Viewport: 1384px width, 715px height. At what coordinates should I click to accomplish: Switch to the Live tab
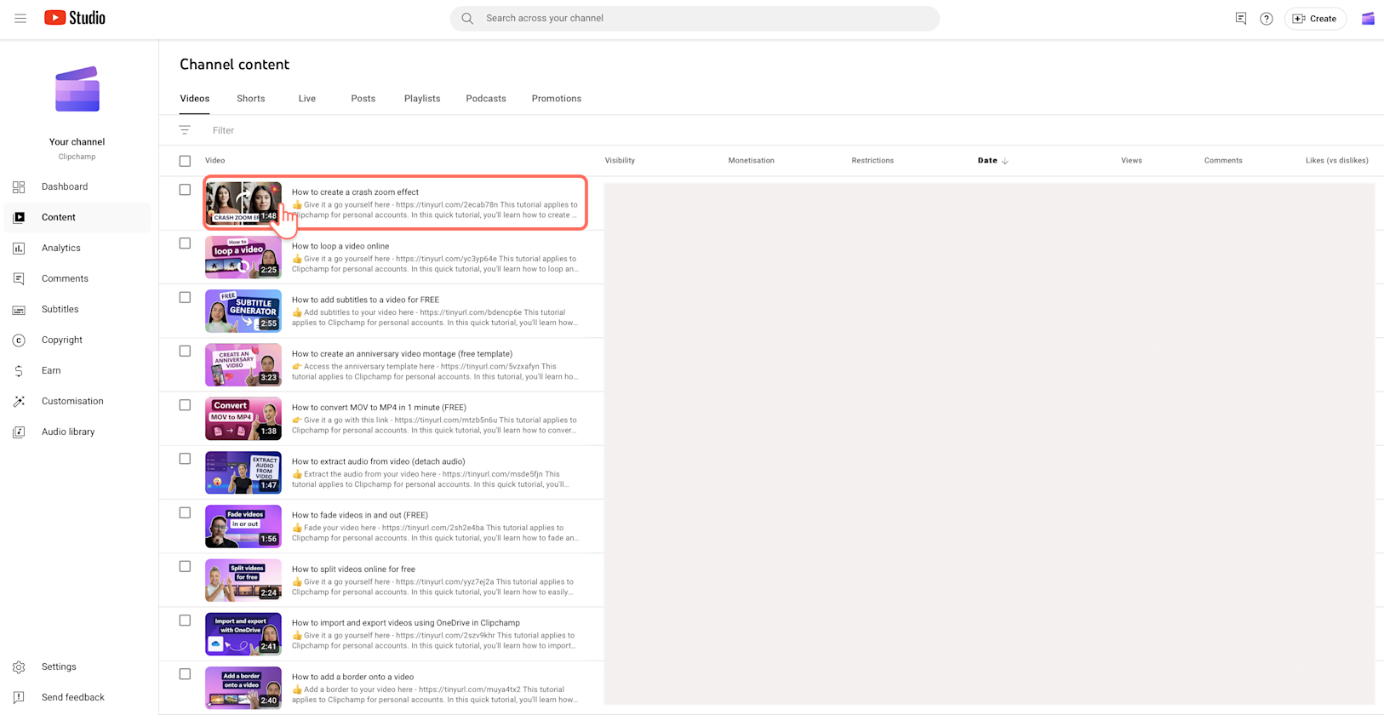coord(307,99)
